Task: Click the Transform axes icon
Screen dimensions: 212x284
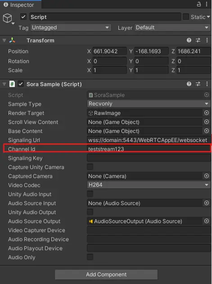Action: coord(12,40)
